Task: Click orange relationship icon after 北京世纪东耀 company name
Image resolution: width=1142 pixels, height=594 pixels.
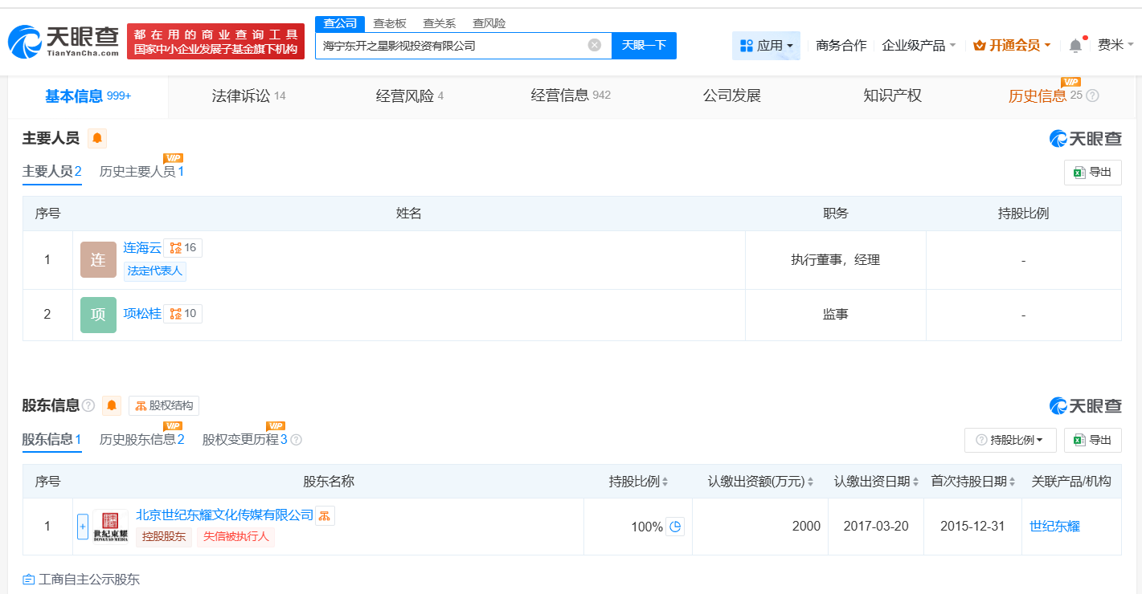Action: (x=325, y=515)
